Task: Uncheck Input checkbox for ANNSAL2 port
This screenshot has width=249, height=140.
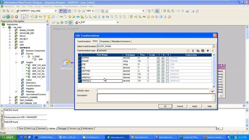Action: pos(158,81)
